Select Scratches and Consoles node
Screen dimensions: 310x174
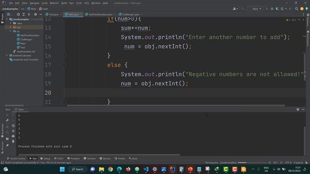(24, 59)
